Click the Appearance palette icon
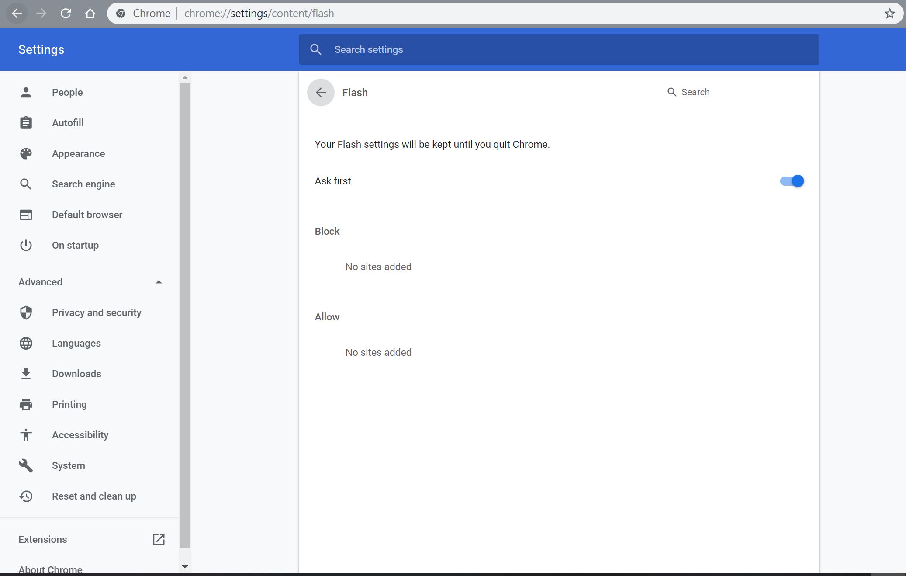This screenshot has width=906, height=576. 26,153
